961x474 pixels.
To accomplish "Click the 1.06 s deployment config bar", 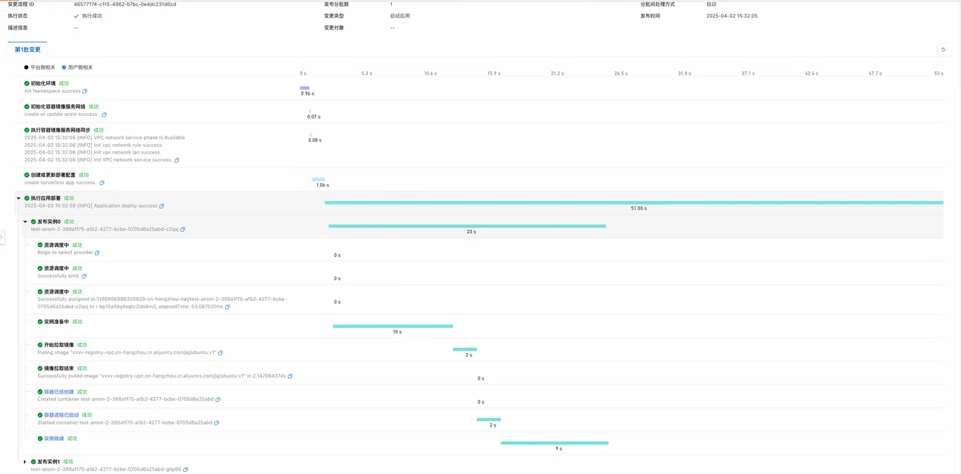I will point(319,180).
